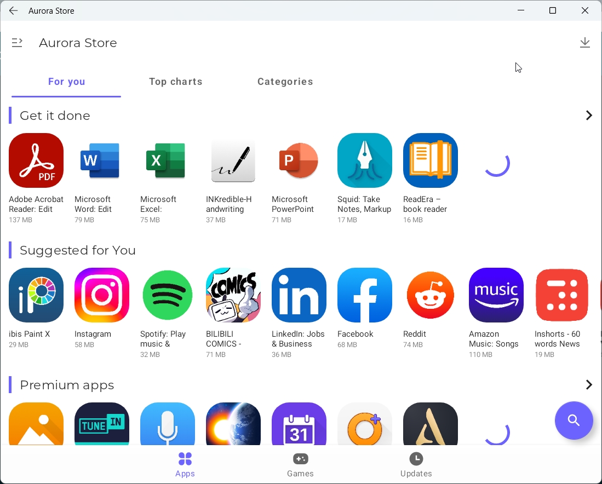Click the Squid: Take Notes, Markup label

364,204
